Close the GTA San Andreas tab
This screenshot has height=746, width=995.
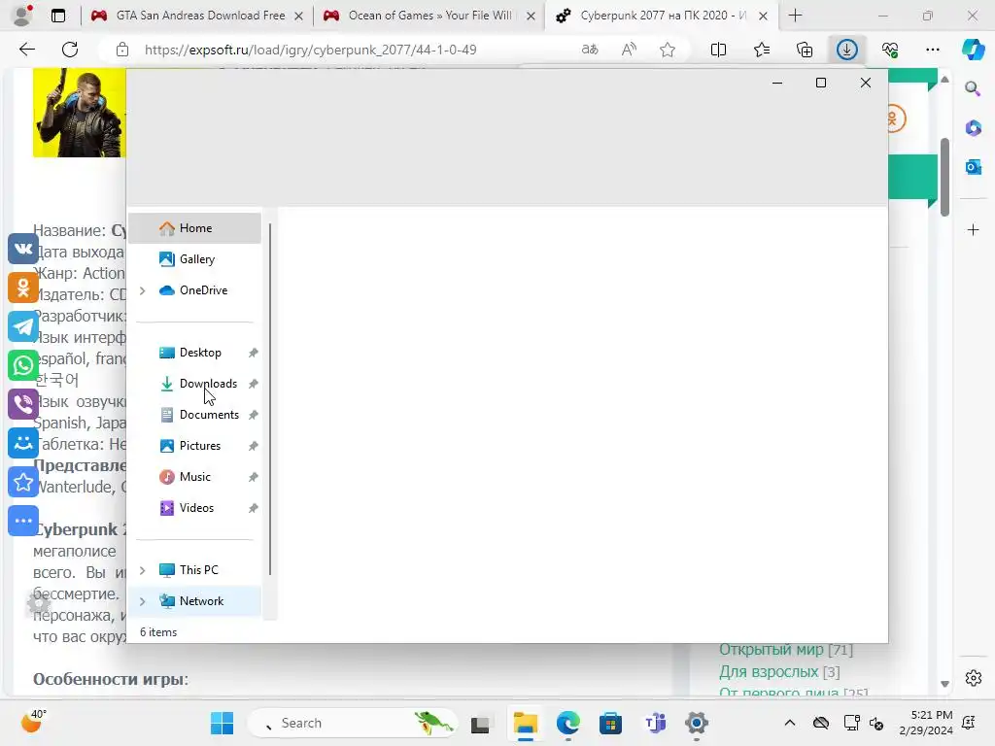[x=299, y=16]
